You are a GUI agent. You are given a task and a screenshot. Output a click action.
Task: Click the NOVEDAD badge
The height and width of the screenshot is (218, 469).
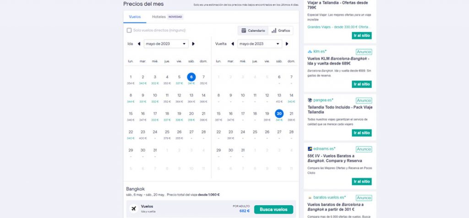(x=175, y=17)
